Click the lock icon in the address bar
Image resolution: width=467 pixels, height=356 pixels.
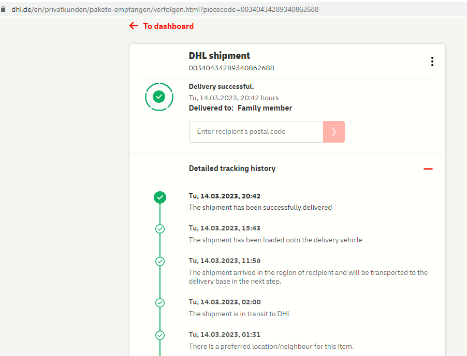coord(4,9)
